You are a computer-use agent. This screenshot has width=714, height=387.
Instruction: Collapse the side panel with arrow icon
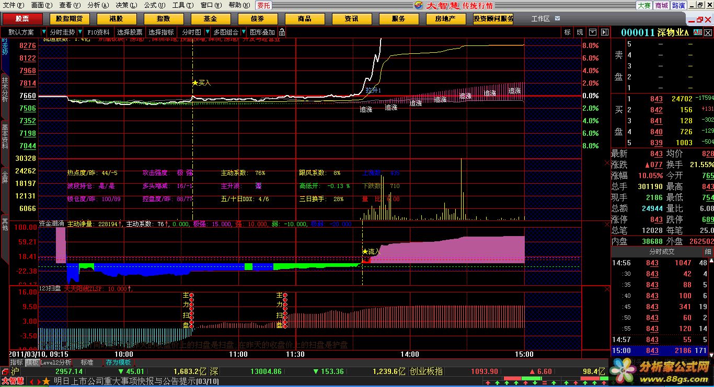click(x=604, y=32)
